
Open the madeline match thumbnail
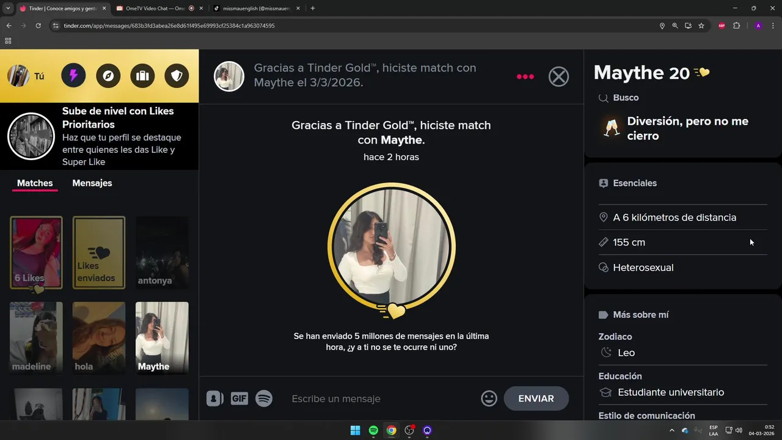[36, 338]
